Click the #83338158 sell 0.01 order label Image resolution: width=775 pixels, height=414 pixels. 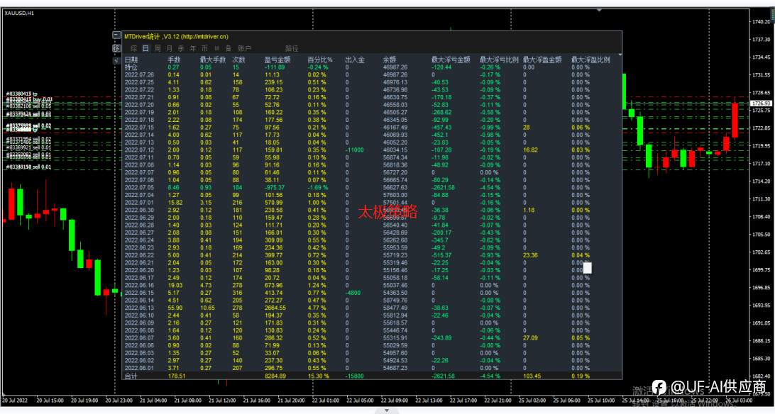[x=28, y=167]
